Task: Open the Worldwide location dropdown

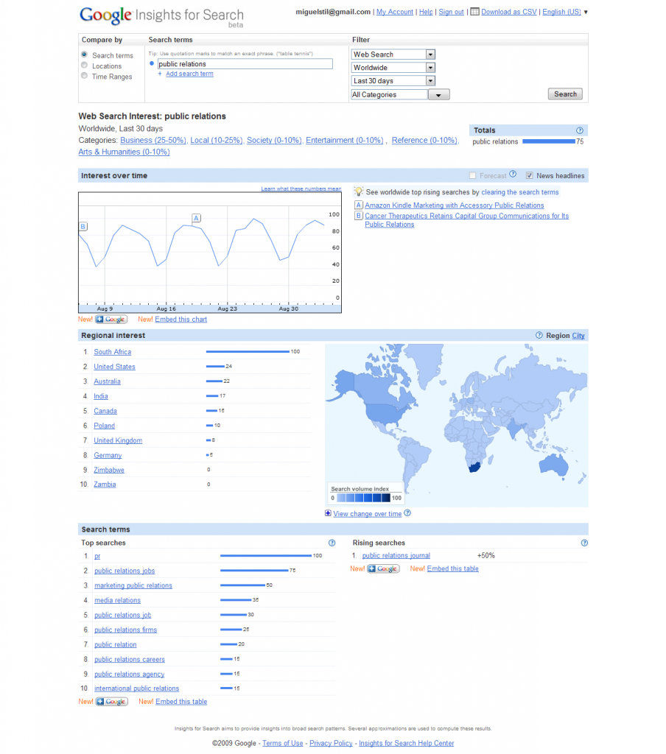Action: click(393, 68)
